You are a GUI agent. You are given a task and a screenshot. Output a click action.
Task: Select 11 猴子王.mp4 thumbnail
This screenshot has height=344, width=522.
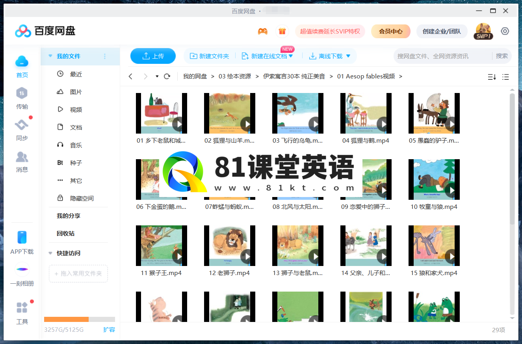tap(162, 246)
